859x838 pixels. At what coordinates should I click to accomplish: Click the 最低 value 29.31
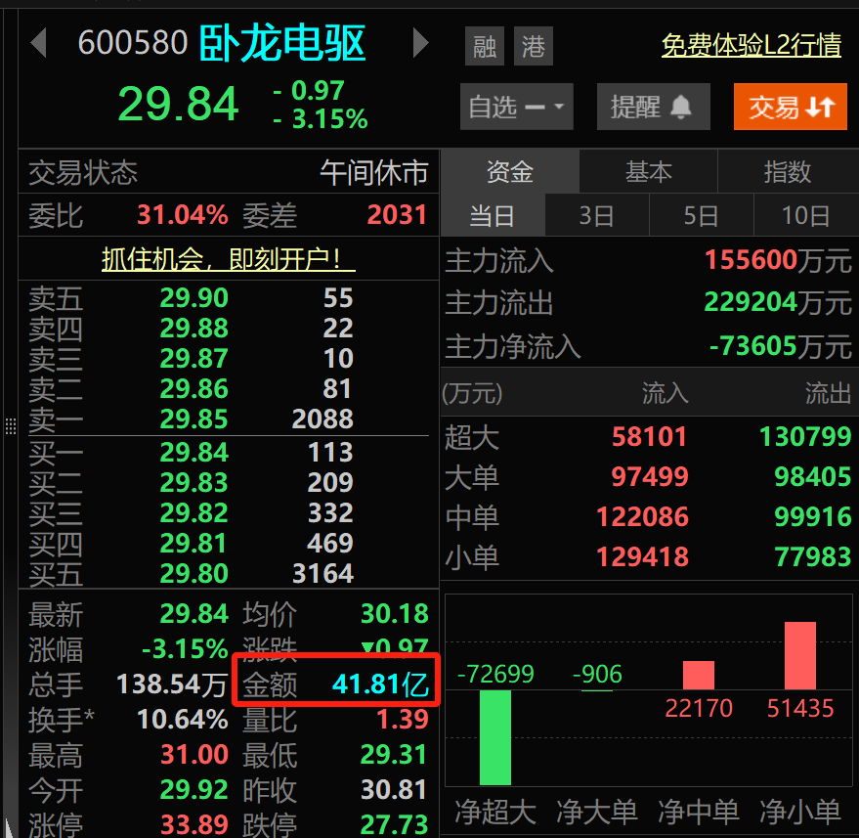click(395, 755)
